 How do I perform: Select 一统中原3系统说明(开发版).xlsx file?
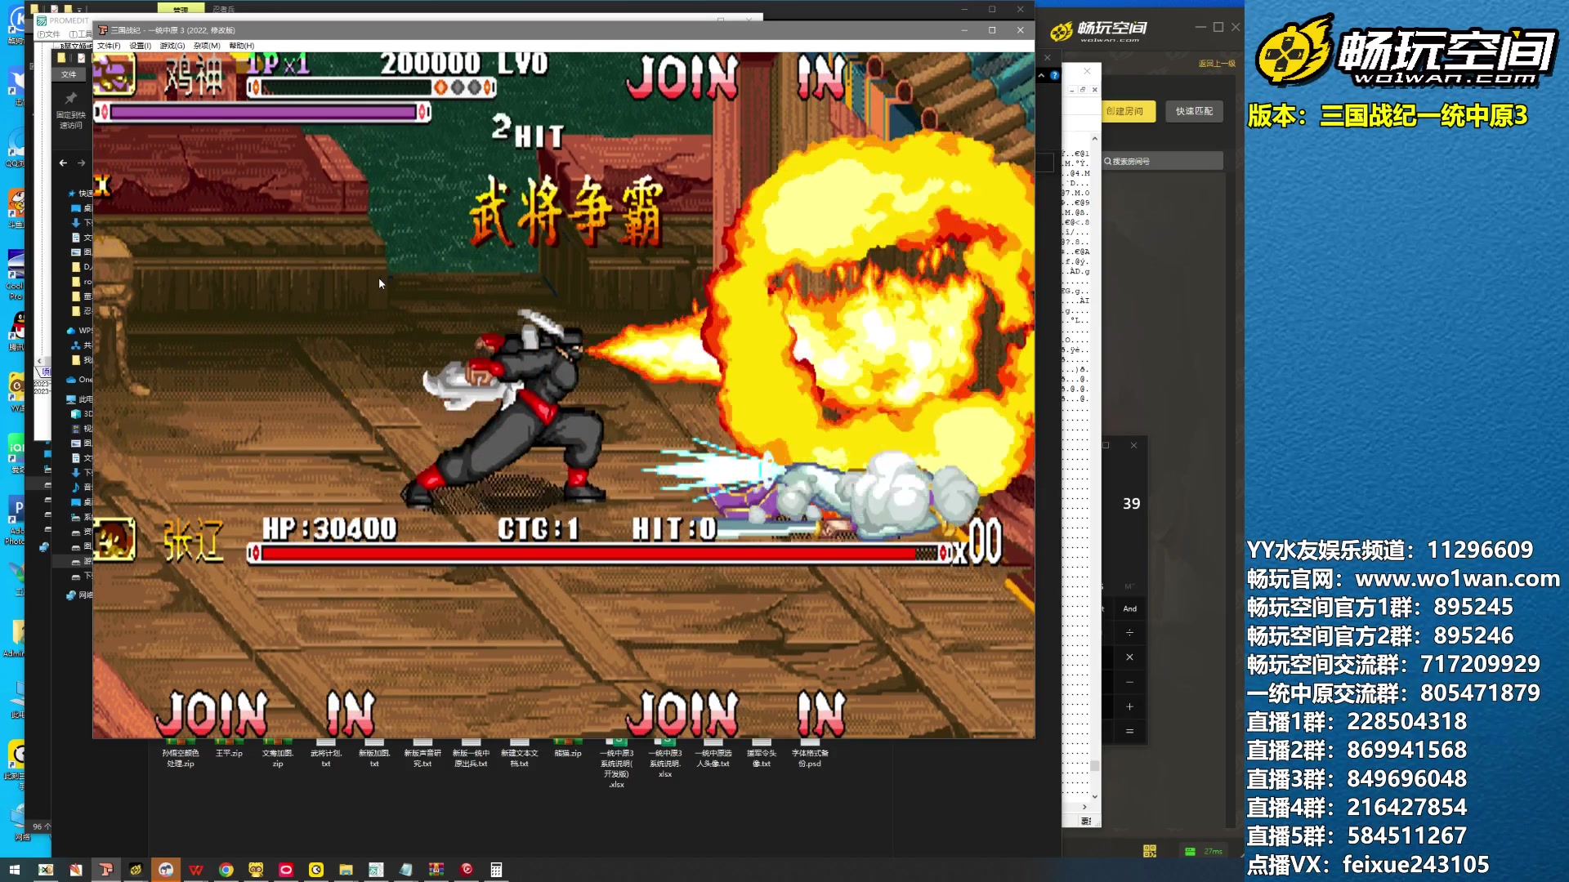click(617, 764)
